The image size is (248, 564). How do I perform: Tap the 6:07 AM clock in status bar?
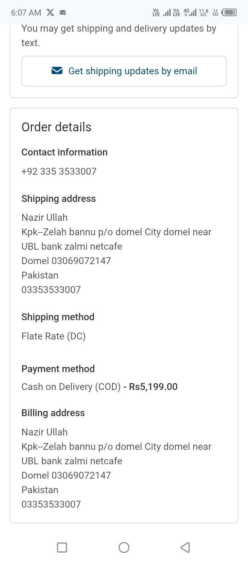click(x=26, y=13)
